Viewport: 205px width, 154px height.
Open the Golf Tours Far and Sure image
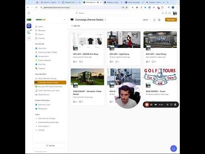click(x=160, y=77)
